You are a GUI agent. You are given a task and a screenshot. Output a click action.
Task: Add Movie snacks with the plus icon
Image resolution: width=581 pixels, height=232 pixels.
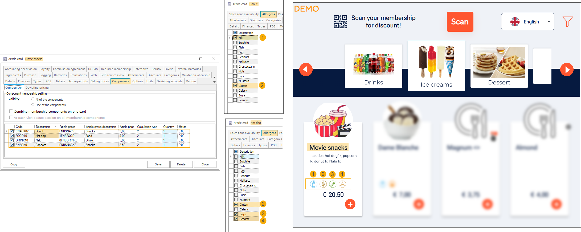coord(350,204)
